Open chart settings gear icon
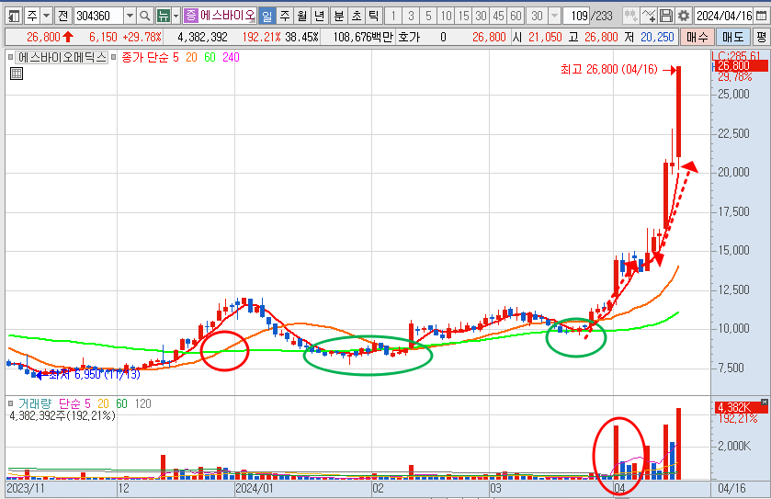The image size is (771, 499). point(684,17)
